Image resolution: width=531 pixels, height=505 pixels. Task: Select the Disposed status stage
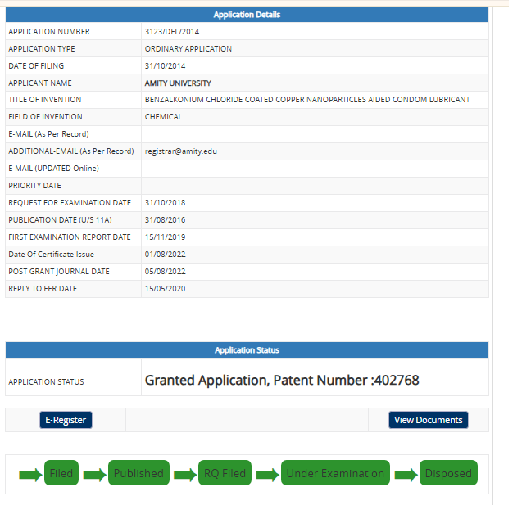[448, 473]
